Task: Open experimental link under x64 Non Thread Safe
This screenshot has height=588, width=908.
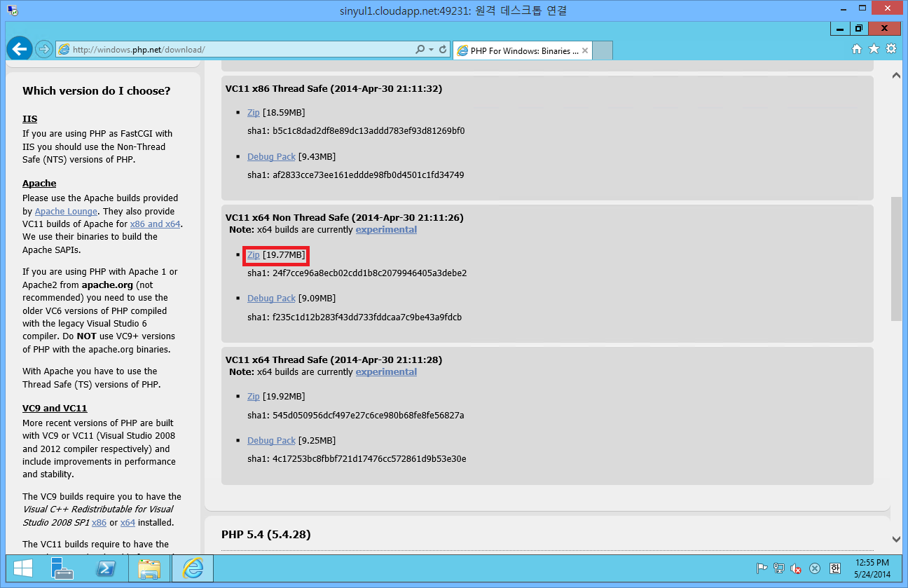Action: [x=386, y=230]
